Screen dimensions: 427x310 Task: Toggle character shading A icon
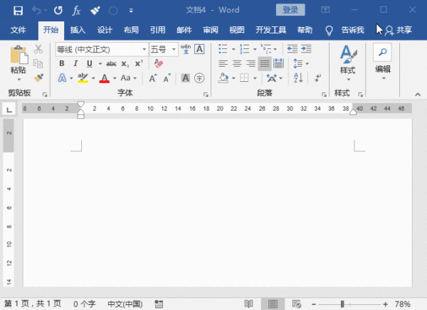pos(186,78)
